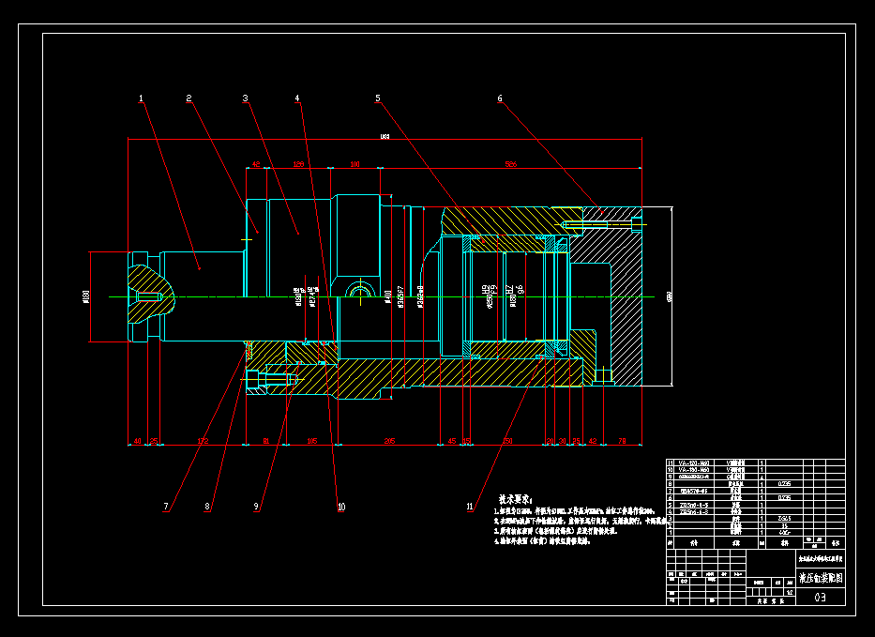875x637 pixels.
Task: Click part callout number 10
Action: coord(341,507)
